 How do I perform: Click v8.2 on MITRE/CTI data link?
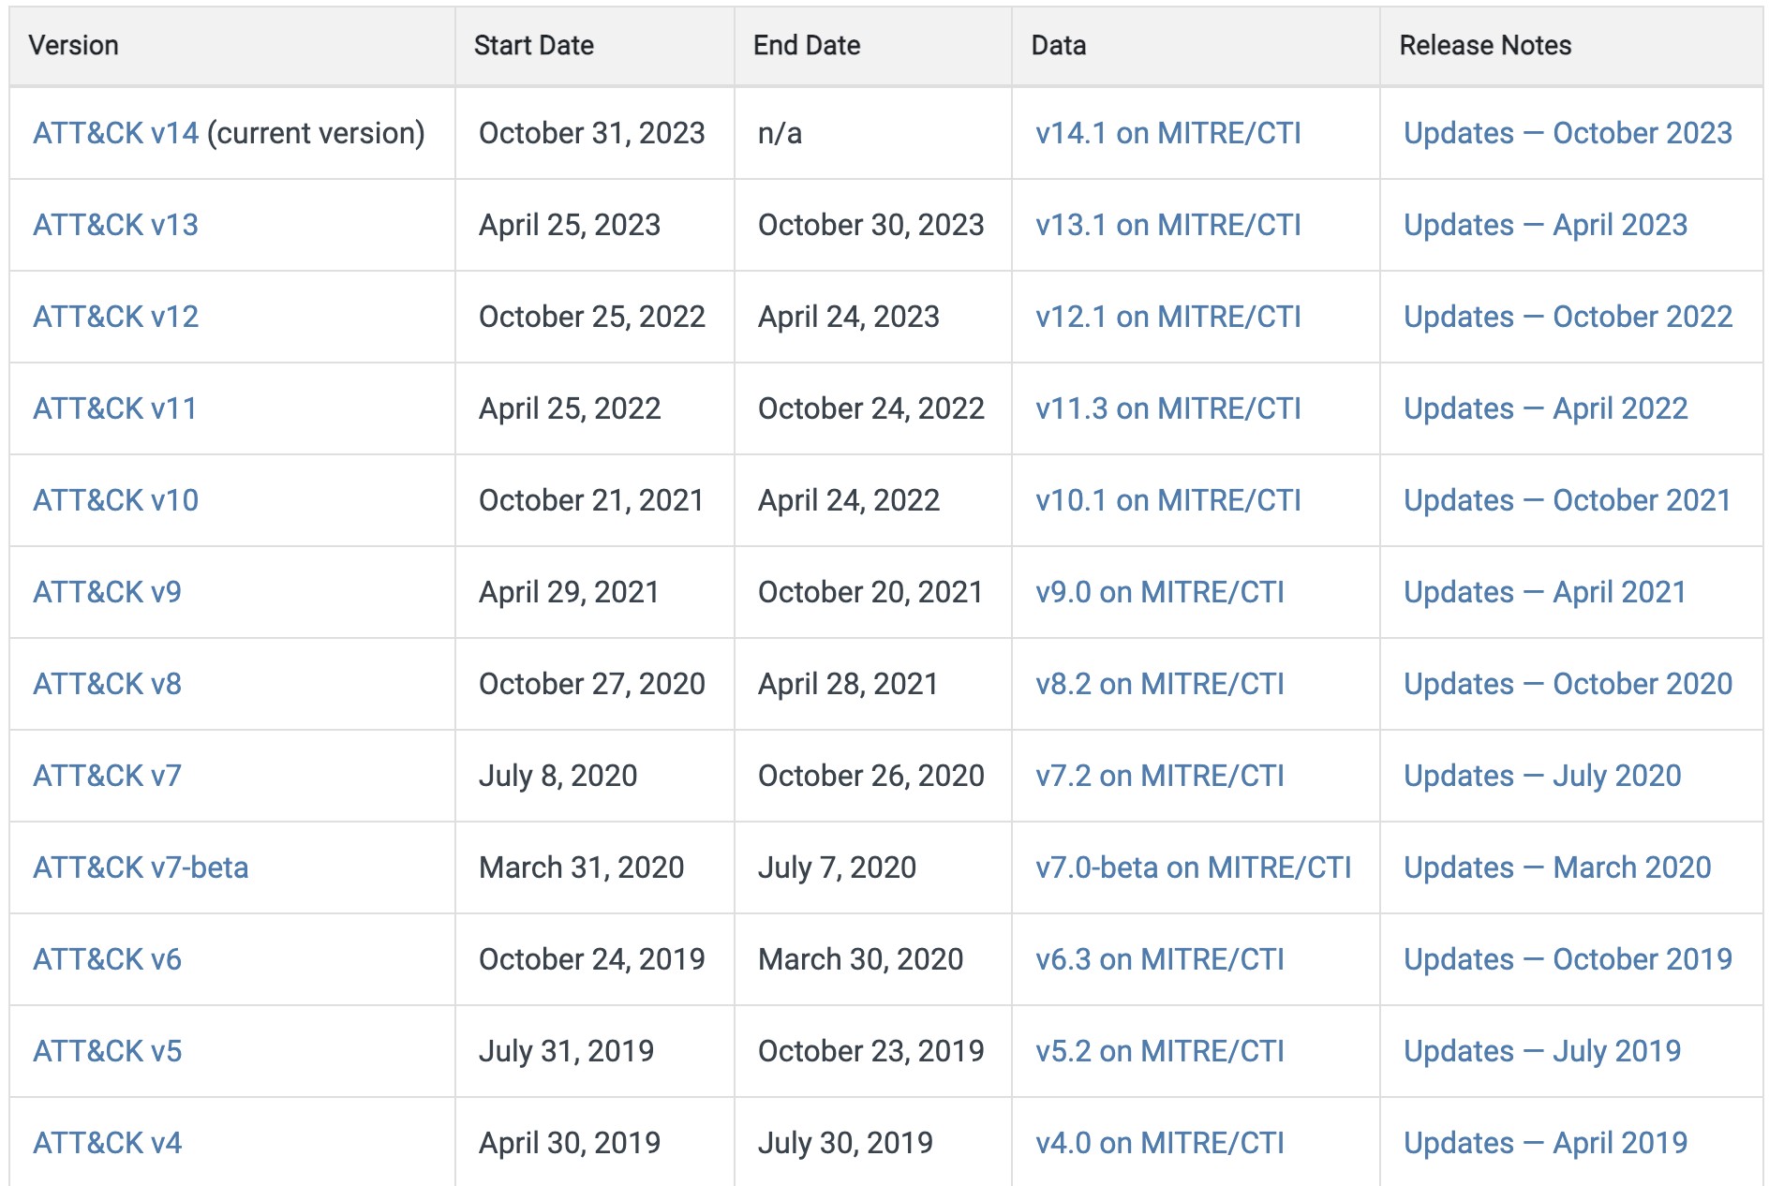click(1160, 684)
